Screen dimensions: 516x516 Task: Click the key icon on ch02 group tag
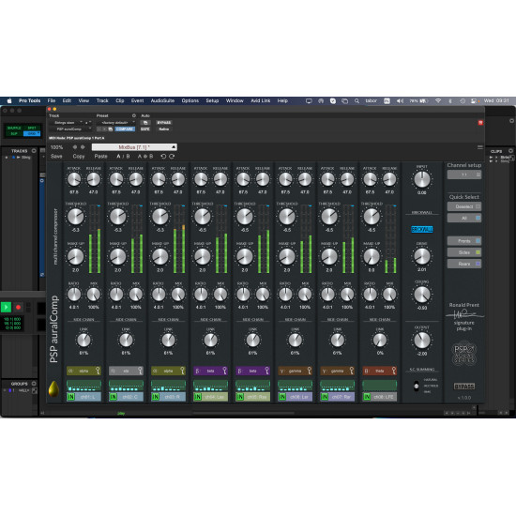pyautogui.click(x=140, y=371)
